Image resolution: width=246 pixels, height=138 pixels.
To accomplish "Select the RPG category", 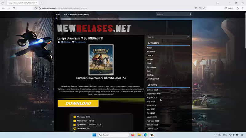I will click(x=149, y=63).
